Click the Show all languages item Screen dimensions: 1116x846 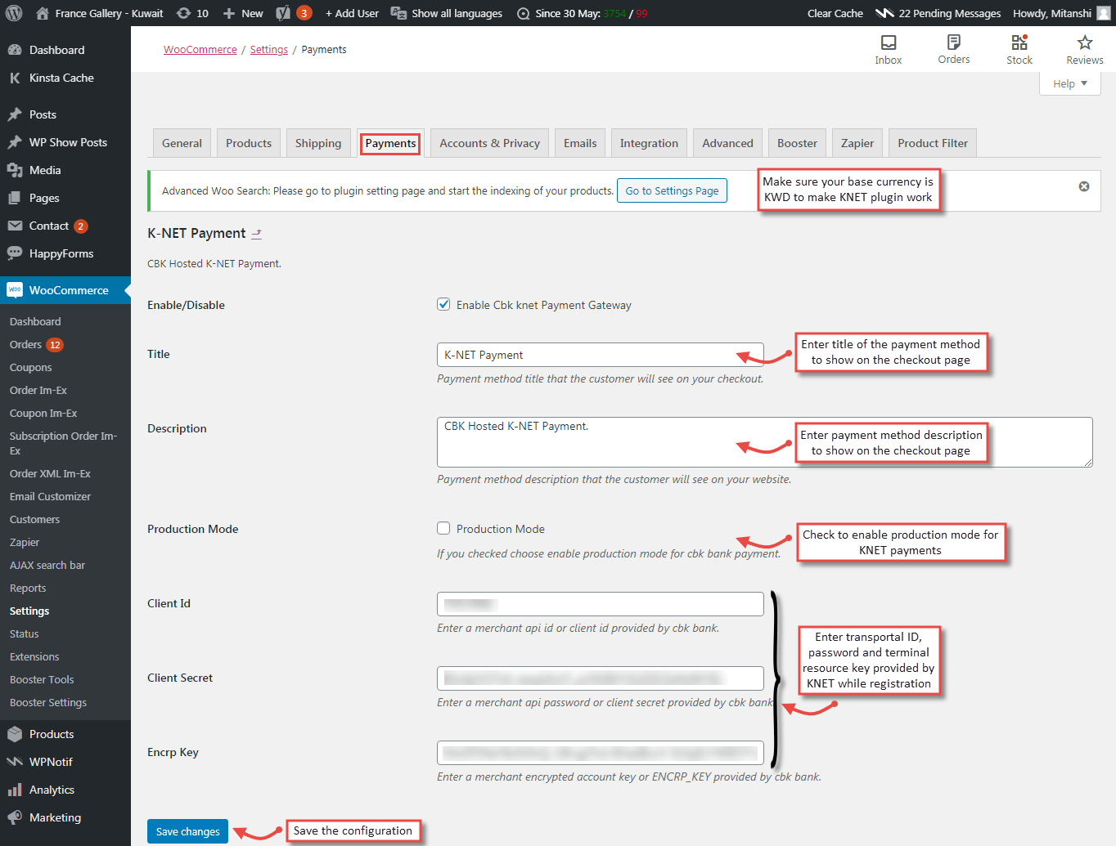[x=447, y=13]
